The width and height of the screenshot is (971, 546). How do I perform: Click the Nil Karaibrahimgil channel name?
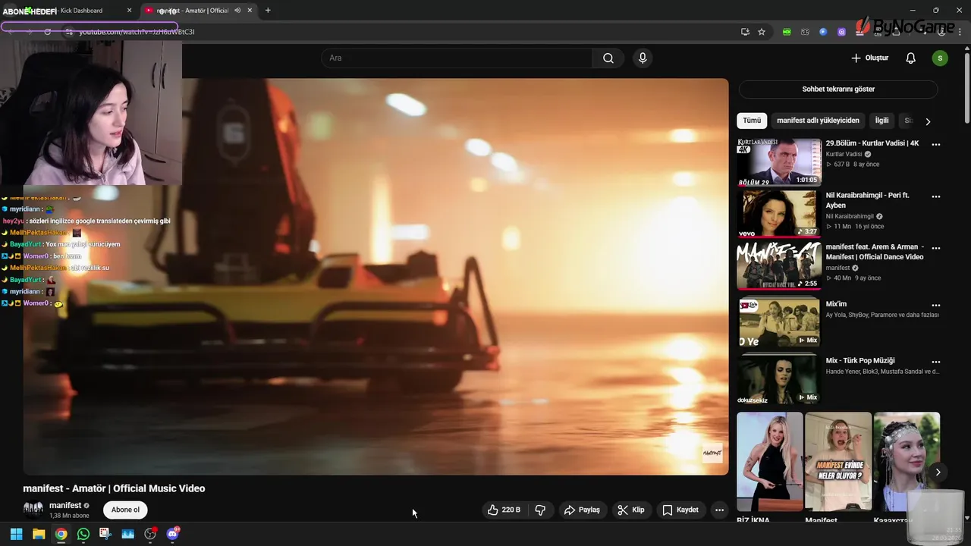click(x=850, y=216)
